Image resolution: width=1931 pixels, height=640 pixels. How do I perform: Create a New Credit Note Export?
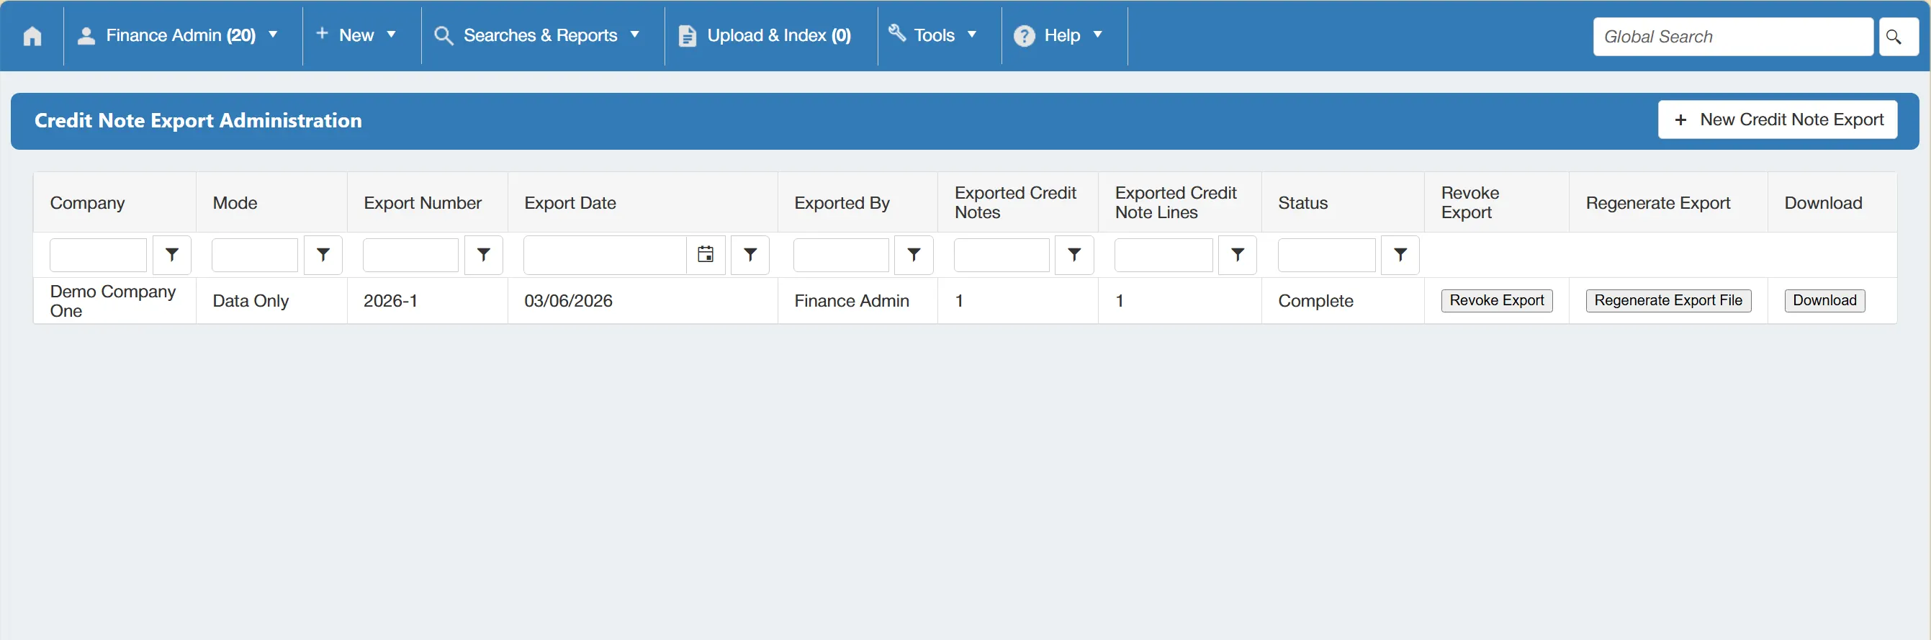coord(1778,120)
